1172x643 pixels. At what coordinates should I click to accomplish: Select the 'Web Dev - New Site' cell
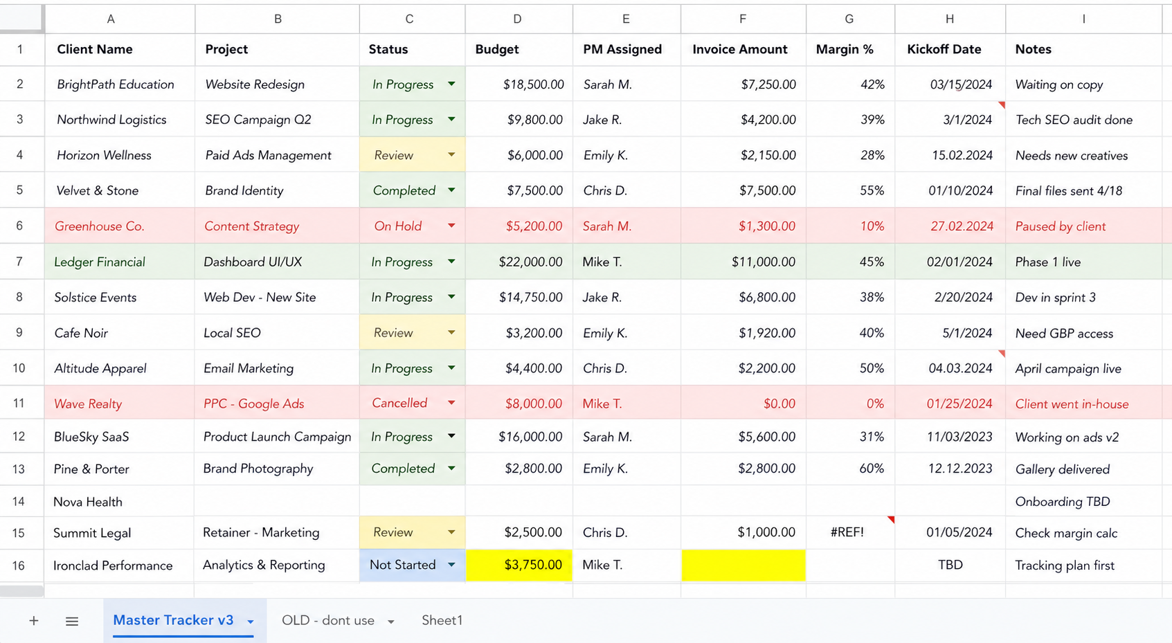[277, 297]
